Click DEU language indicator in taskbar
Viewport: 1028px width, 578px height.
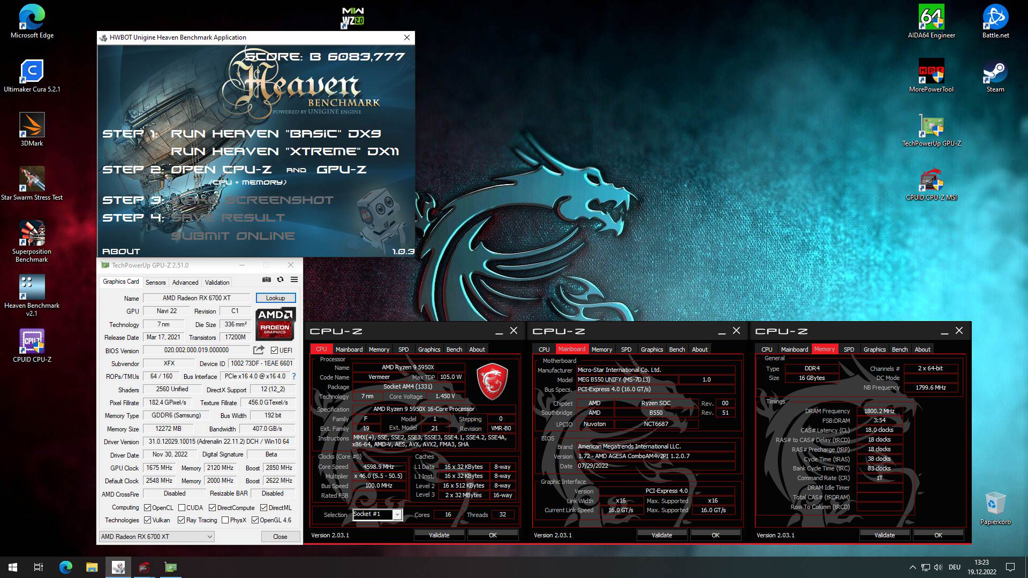click(x=954, y=567)
